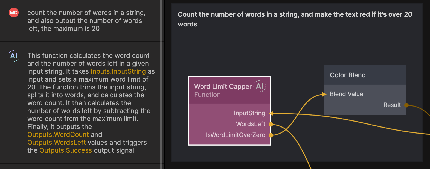Select the Word Limit Capper node title

223,87
